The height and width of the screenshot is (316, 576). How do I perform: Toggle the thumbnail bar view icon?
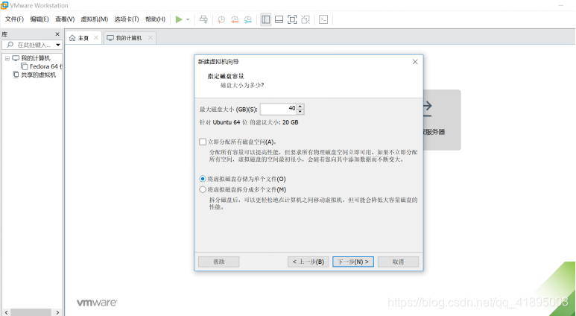pyautogui.click(x=279, y=19)
